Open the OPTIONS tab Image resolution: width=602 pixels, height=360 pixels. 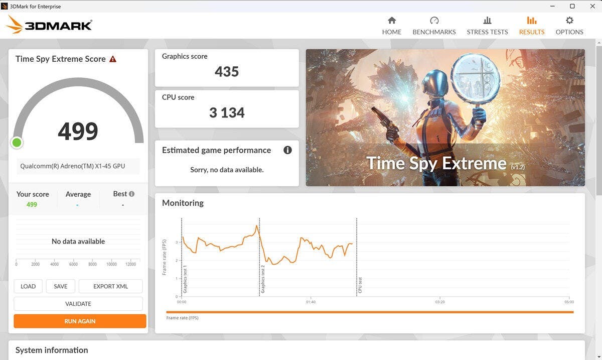[x=569, y=26]
